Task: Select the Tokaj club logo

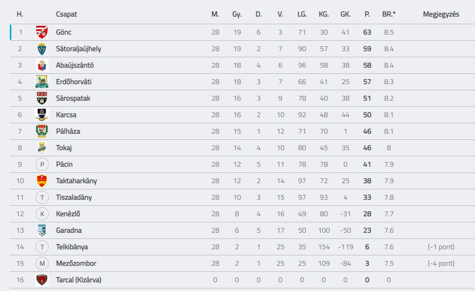Action: coord(42,148)
